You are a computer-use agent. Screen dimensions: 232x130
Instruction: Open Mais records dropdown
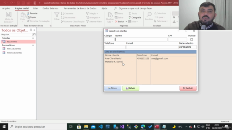coord(133,22)
